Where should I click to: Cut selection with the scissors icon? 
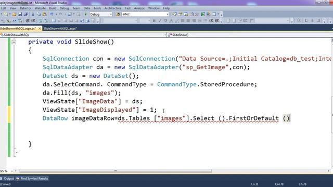[x=33, y=14]
